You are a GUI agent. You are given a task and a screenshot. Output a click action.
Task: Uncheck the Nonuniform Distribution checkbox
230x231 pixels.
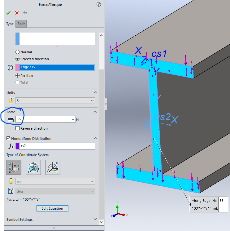tap(8, 139)
